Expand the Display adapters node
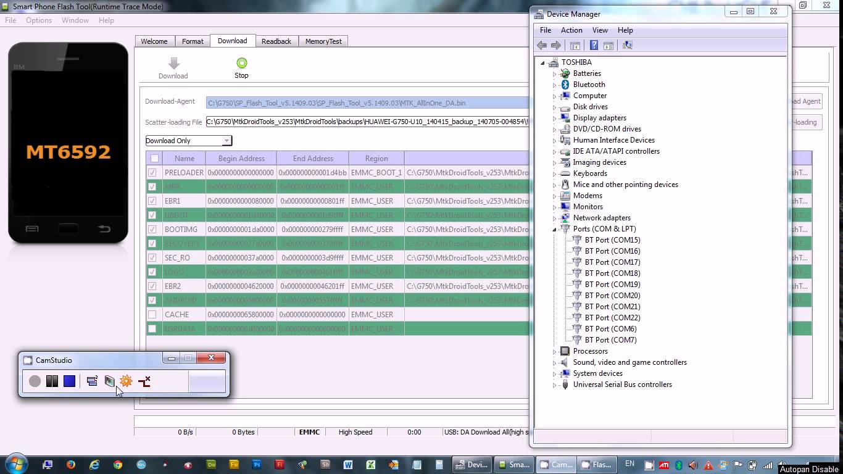The width and height of the screenshot is (843, 474). [x=554, y=118]
